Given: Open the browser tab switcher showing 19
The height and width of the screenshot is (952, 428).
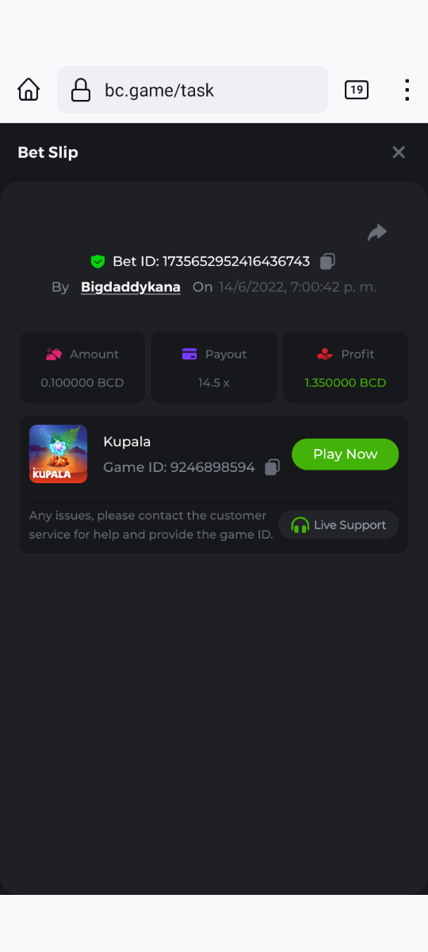Looking at the screenshot, I should 357,90.
